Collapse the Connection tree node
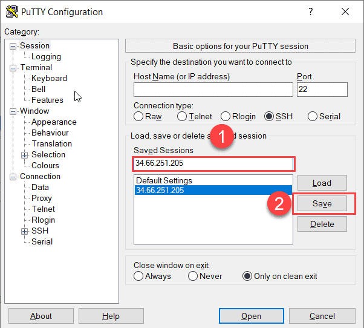 coord(13,177)
